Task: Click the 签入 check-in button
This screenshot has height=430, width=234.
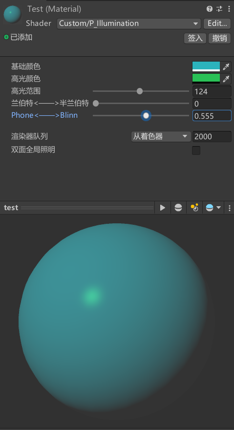Action: (x=195, y=38)
